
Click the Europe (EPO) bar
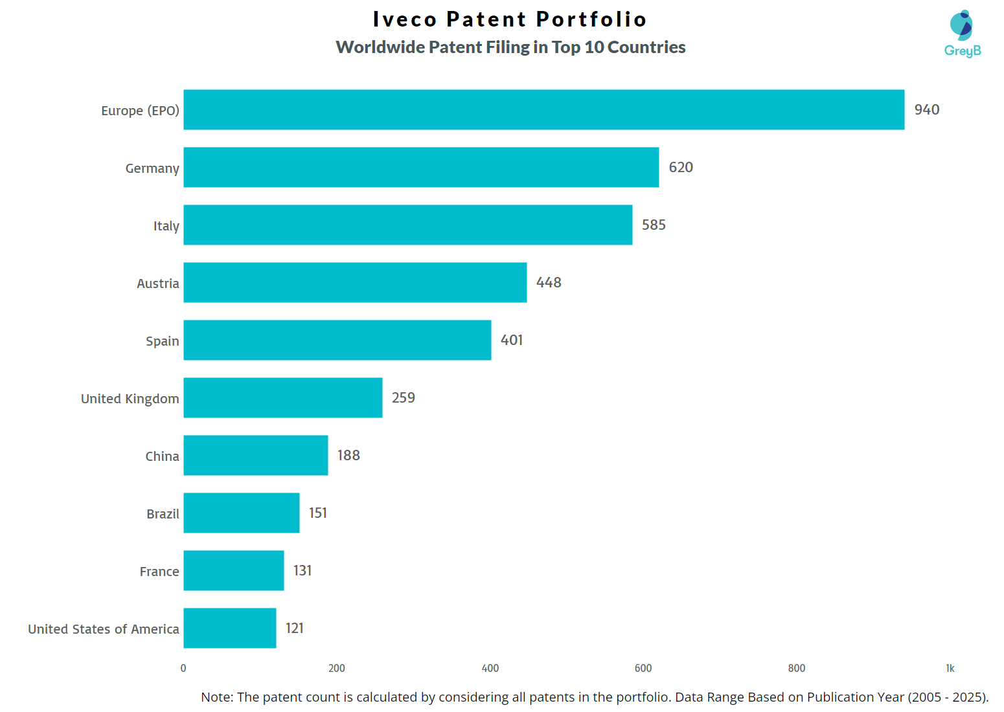click(543, 109)
